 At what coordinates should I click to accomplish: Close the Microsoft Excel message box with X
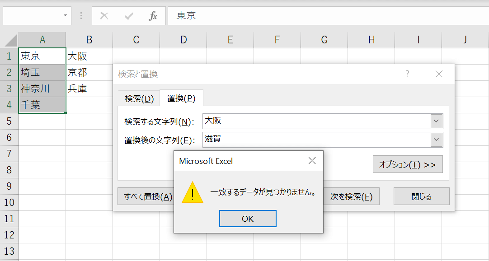click(x=311, y=161)
